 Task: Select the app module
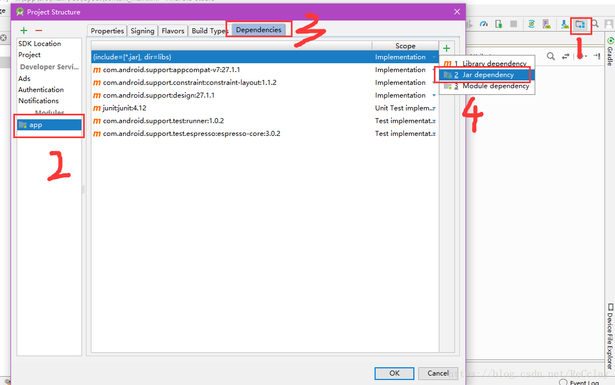[49, 125]
